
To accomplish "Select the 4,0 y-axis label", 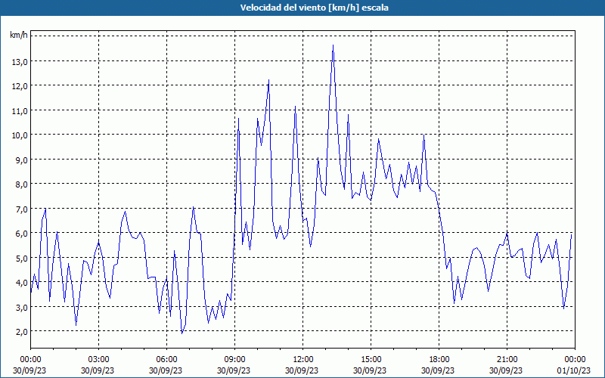I will point(22,283).
